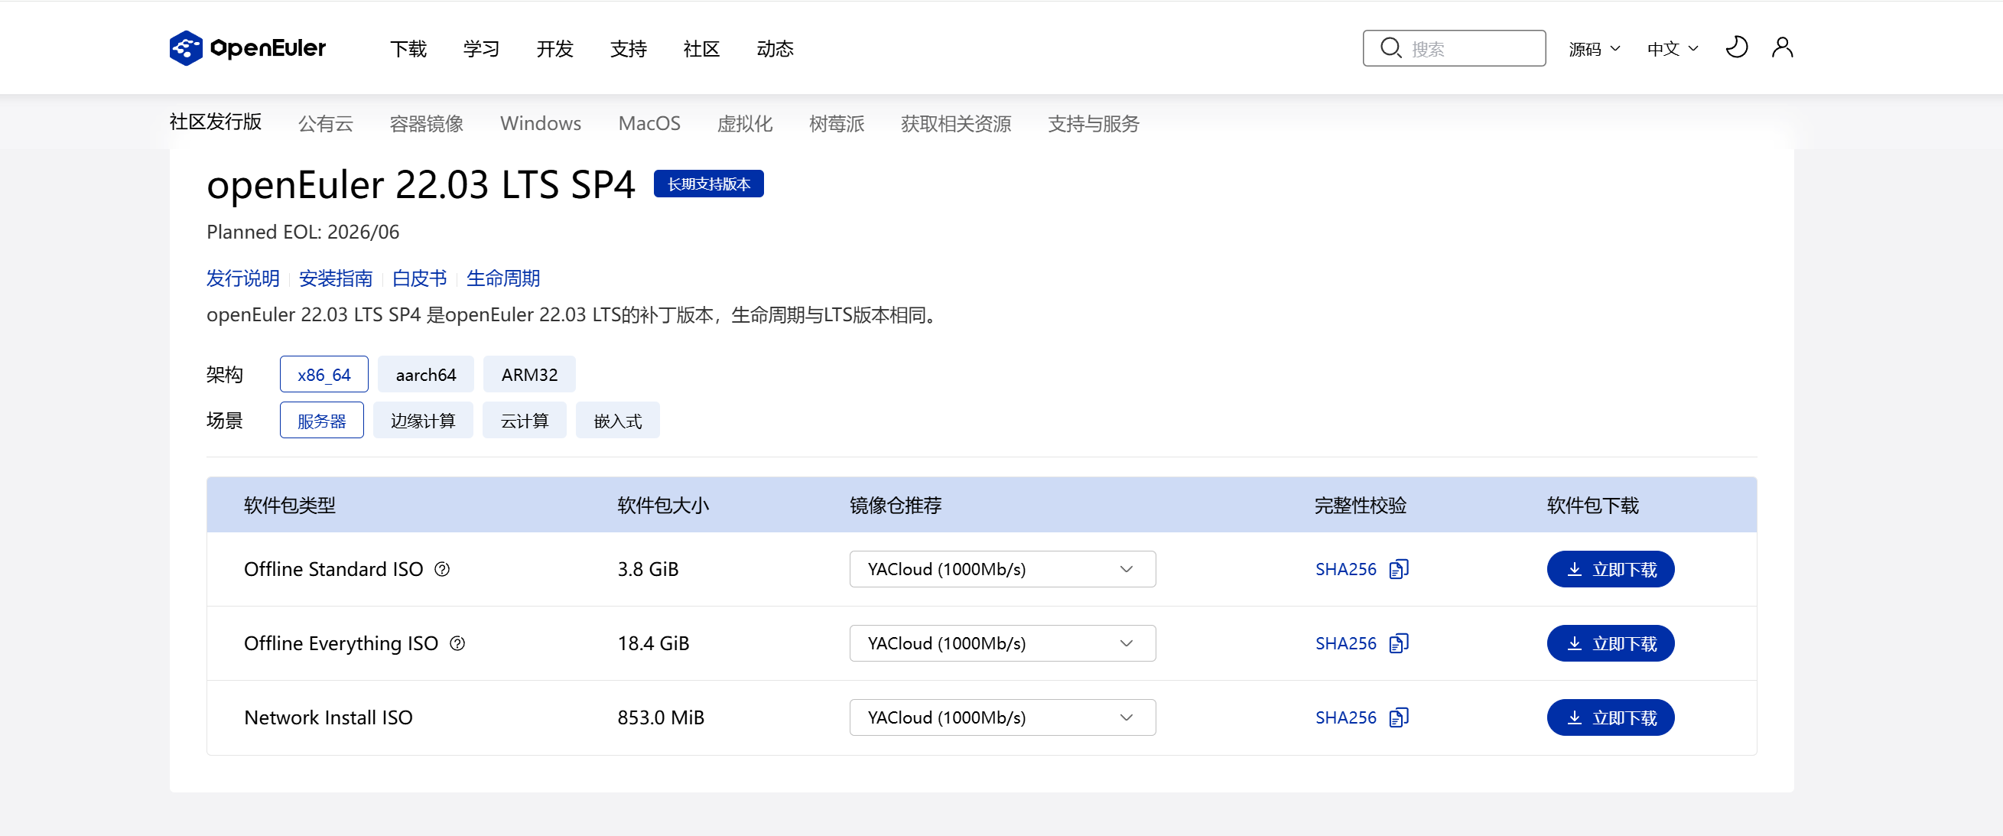
Task: Select the ARM32 architecture option
Action: pos(528,375)
